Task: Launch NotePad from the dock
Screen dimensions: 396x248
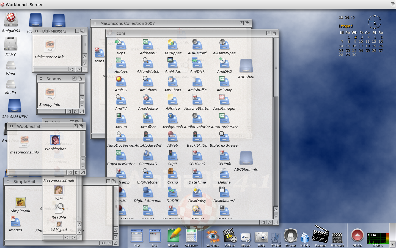Action: (174, 236)
